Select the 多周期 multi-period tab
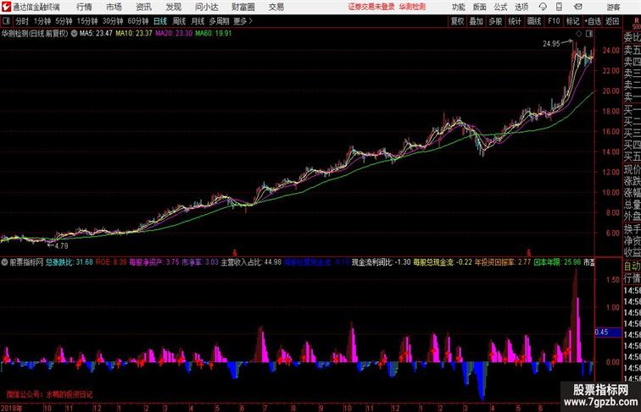Viewport: 641px width, 412px height. tap(219, 21)
